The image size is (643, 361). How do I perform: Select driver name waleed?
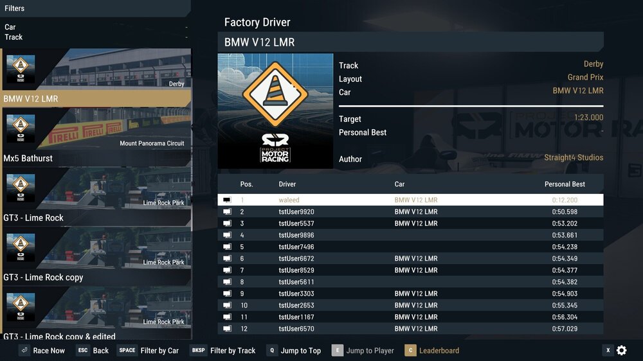pos(289,200)
